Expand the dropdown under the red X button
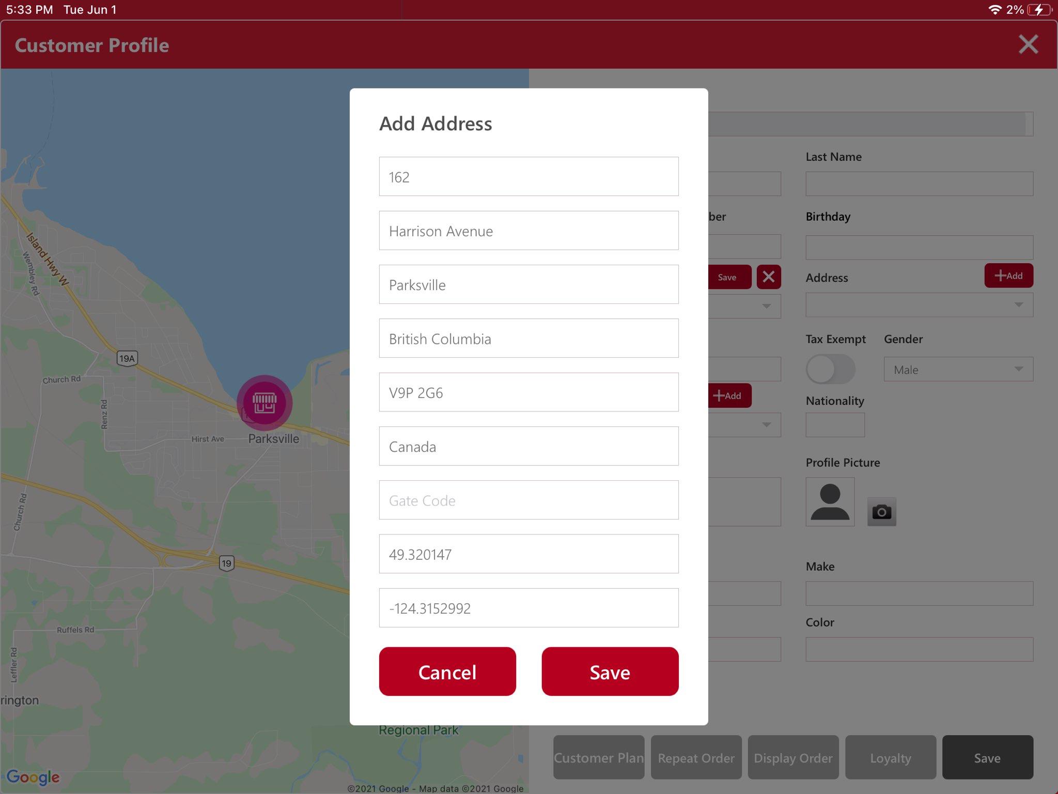The width and height of the screenshot is (1058, 794). pos(744,306)
